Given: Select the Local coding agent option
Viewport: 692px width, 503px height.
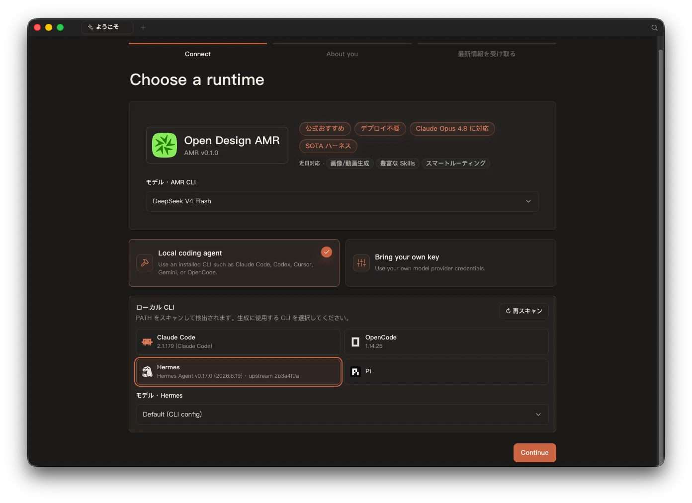Looking at the screenshot, I should (234, 263).
